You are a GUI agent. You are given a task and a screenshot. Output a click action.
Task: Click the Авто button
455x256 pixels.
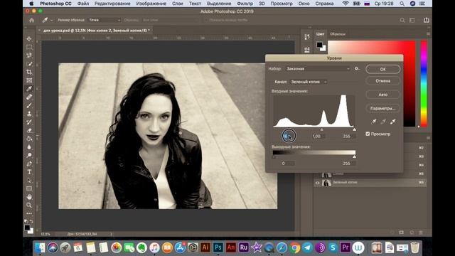pyautogui.click(x=382, y=95)
